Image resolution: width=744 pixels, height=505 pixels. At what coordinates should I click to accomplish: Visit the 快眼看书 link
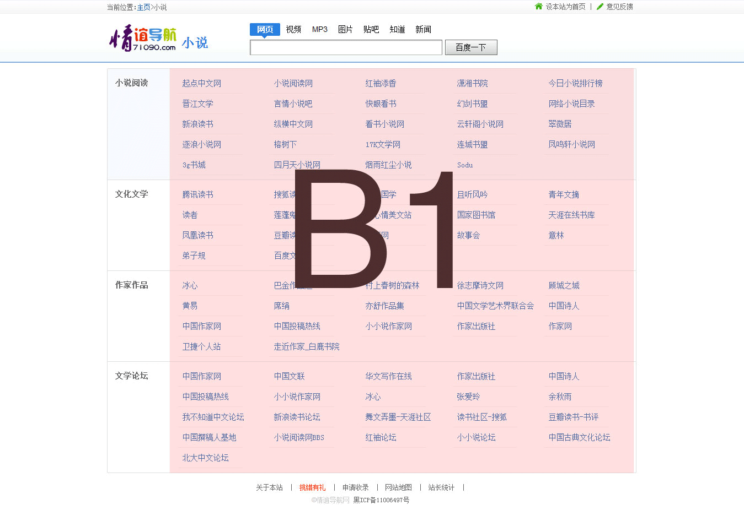(x=381, y=104)
